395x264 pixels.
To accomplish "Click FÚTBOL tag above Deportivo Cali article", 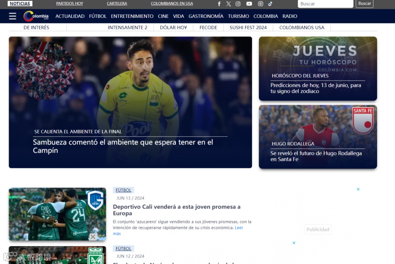I will click(x=124, y=190).
